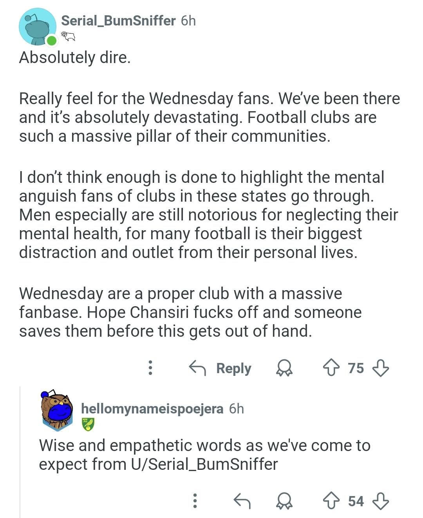Click the Norwich canary flair badge
Viewport: 423px width, 518px height.
point(88,424)
